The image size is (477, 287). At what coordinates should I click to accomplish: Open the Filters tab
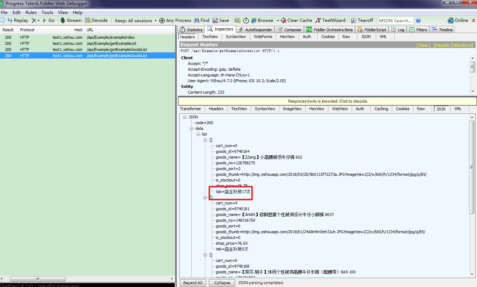(418, 30)
